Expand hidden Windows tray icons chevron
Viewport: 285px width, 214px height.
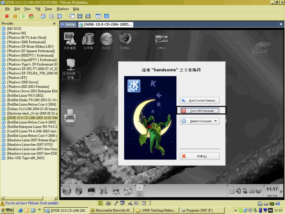coord(235,210)
